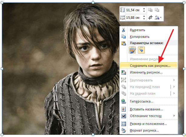Click the top-center resize handle of the picture
The image size is (186, 137).
93,3
